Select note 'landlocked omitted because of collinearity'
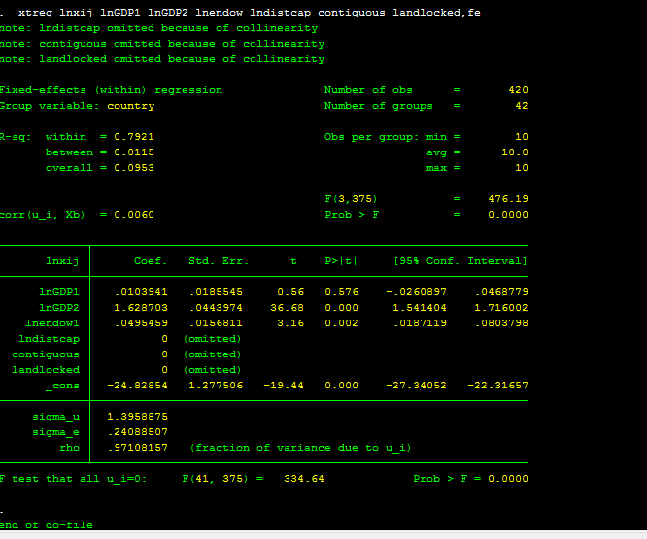The width and height of the screenshot is (647, 539). tap(162, 59)
